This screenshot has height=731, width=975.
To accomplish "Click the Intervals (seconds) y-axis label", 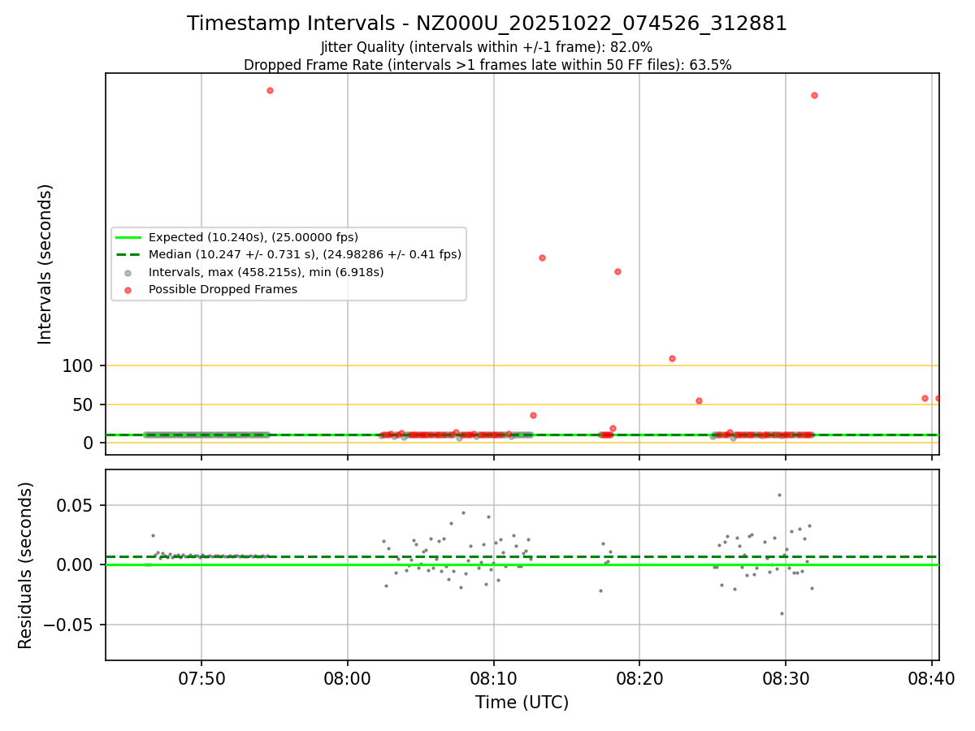I will point(45,264).
